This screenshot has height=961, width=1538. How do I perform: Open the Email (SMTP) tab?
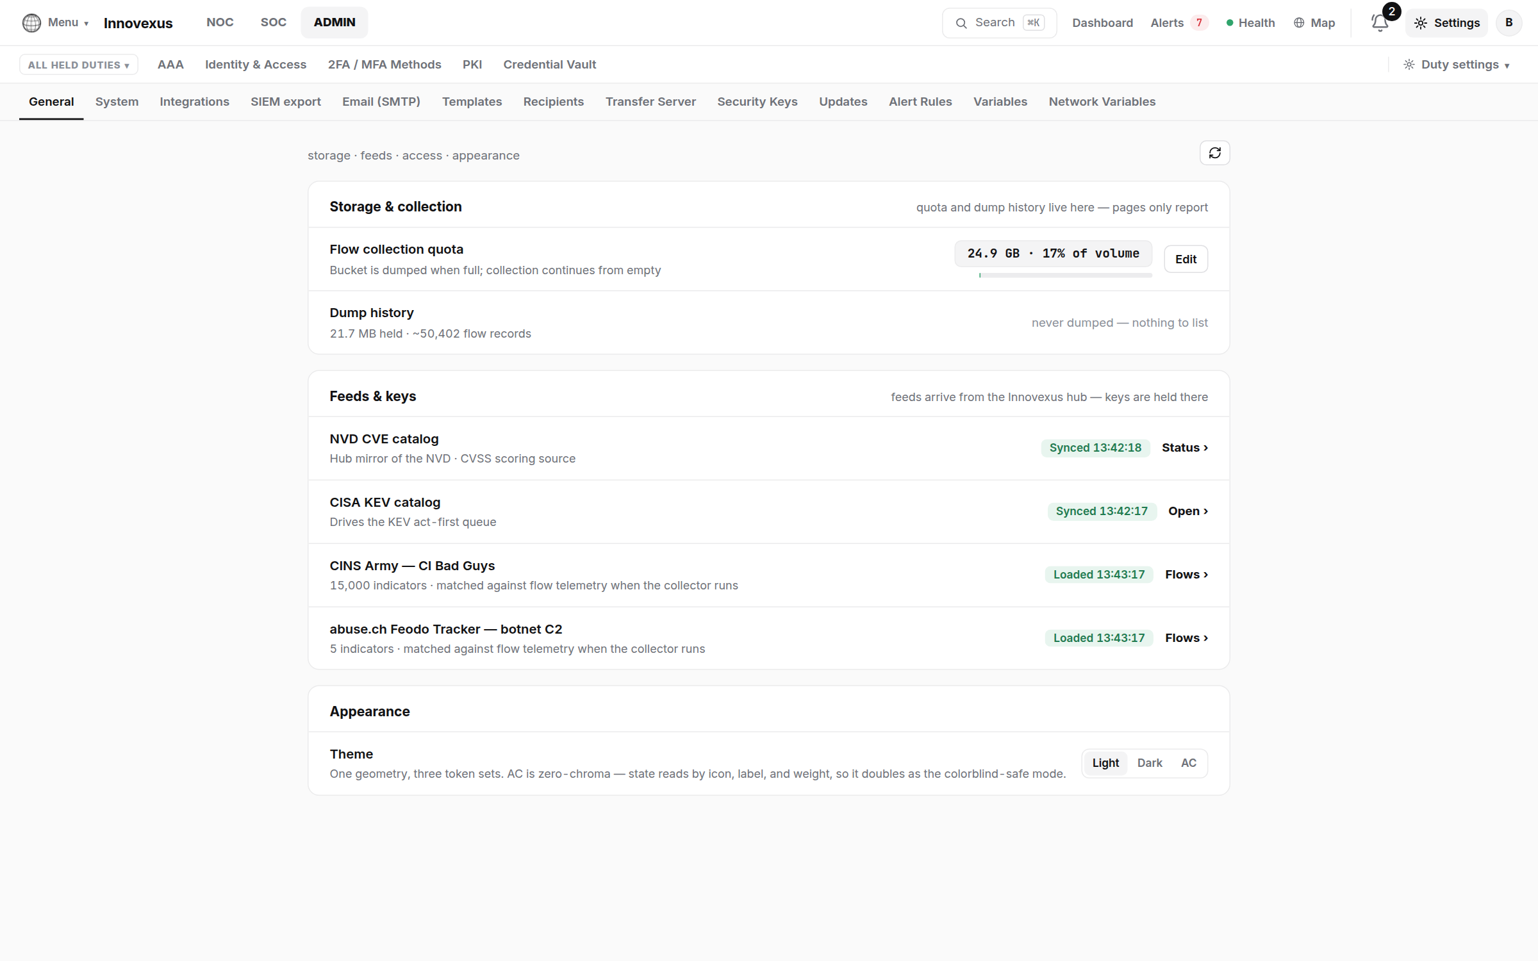(381, 102)
